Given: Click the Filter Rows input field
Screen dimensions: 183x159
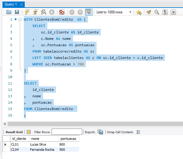Looking at the screenshot, I should click(x=67, y=132).
